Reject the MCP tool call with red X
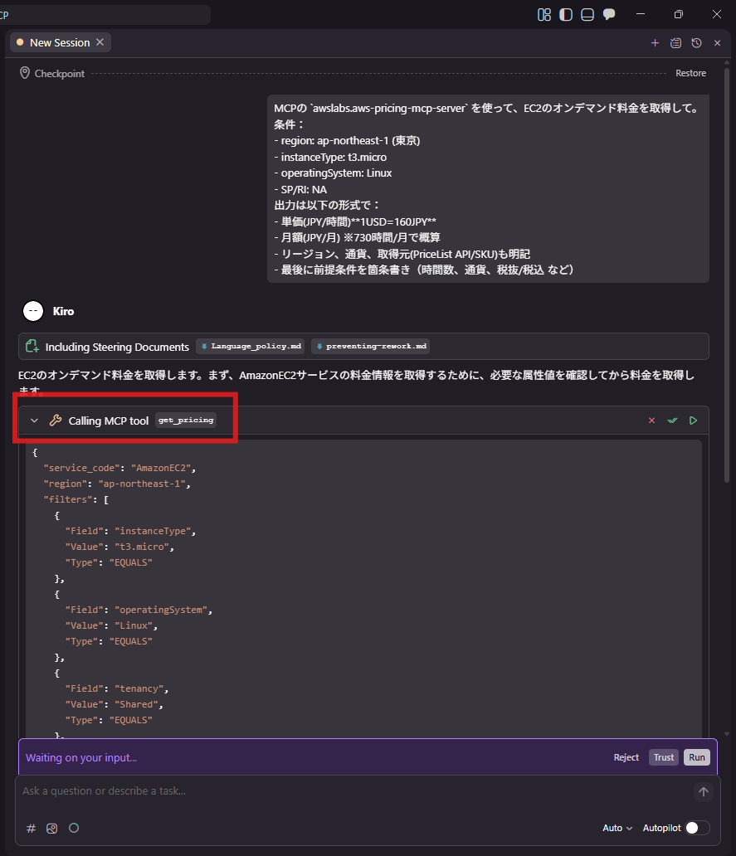 click(651, 421)
